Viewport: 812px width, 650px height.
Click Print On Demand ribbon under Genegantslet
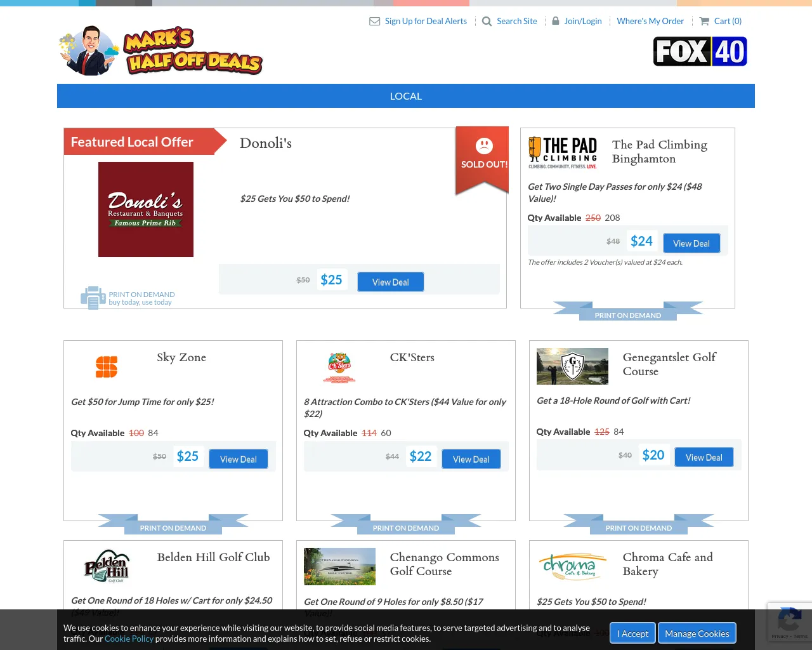(x=639, y=525)
